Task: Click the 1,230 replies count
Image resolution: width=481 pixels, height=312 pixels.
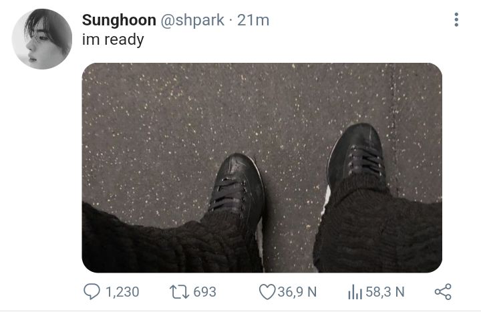Action: pyautogui.click(x=122, y=292)
